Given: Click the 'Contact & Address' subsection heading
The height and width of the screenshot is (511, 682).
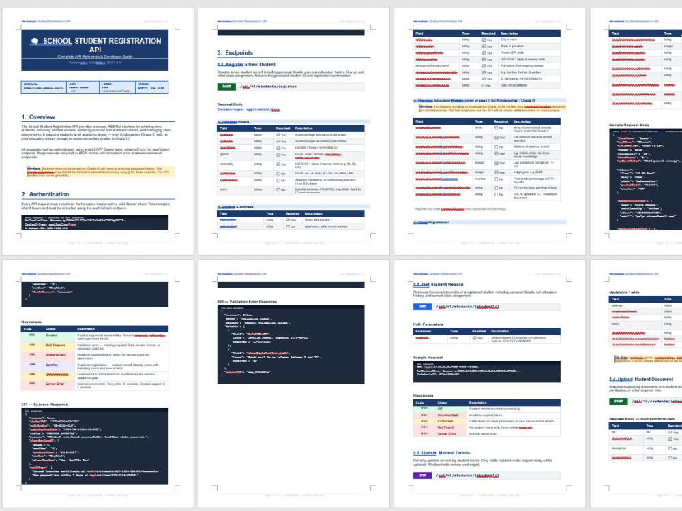Looking at the screenshot, I should coord(235,207).
